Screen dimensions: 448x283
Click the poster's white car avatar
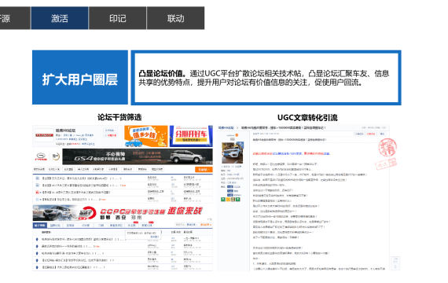233,153
